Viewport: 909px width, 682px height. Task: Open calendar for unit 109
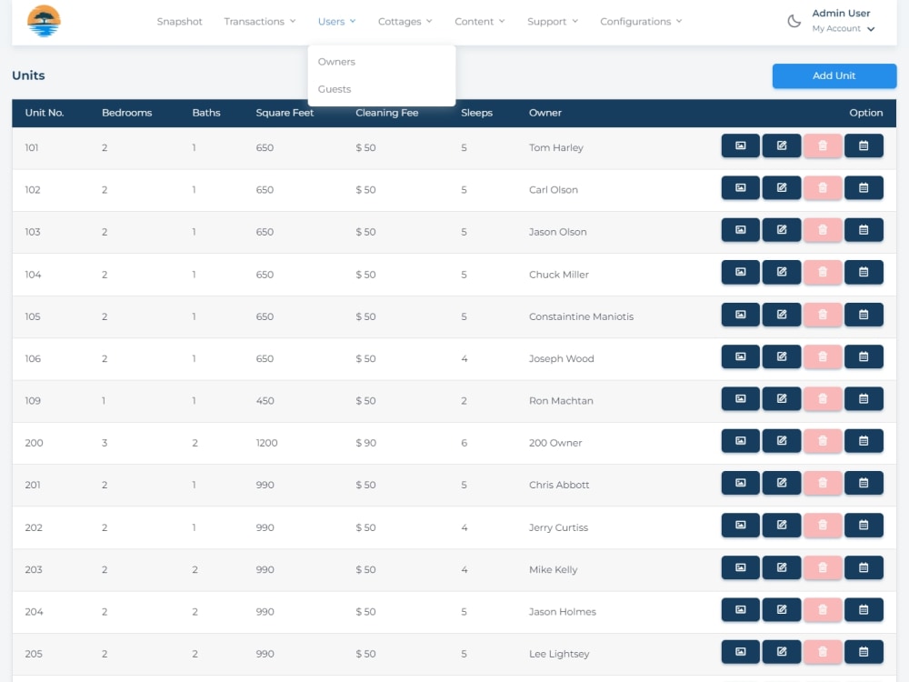(864, 399)
